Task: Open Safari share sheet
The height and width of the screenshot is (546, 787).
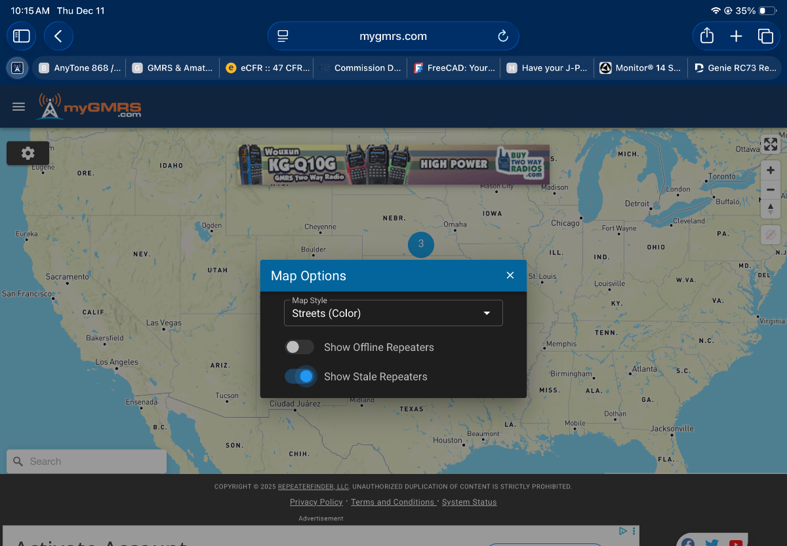Action: (x=706, y=36)
